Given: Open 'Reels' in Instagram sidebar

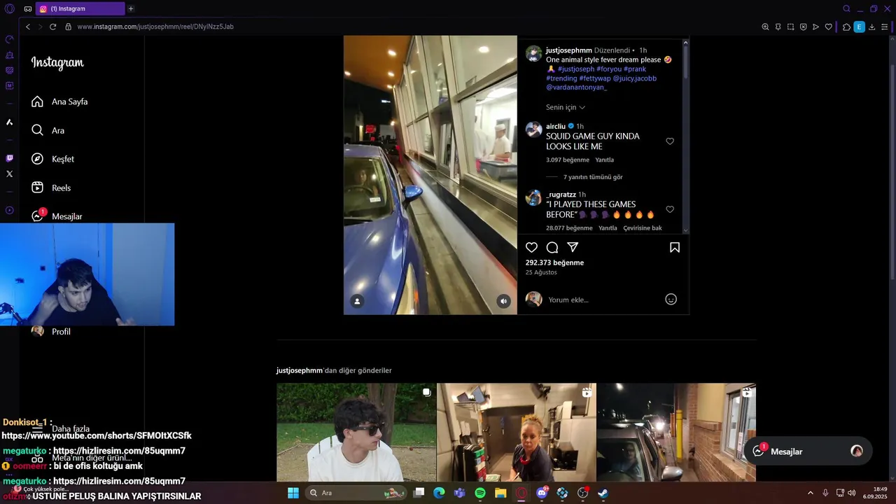Looking at the screenshot, I should [51, 188].
